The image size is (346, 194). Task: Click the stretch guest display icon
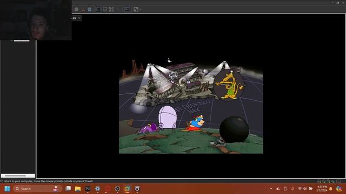pyautogui.click(x=136, y=10)
